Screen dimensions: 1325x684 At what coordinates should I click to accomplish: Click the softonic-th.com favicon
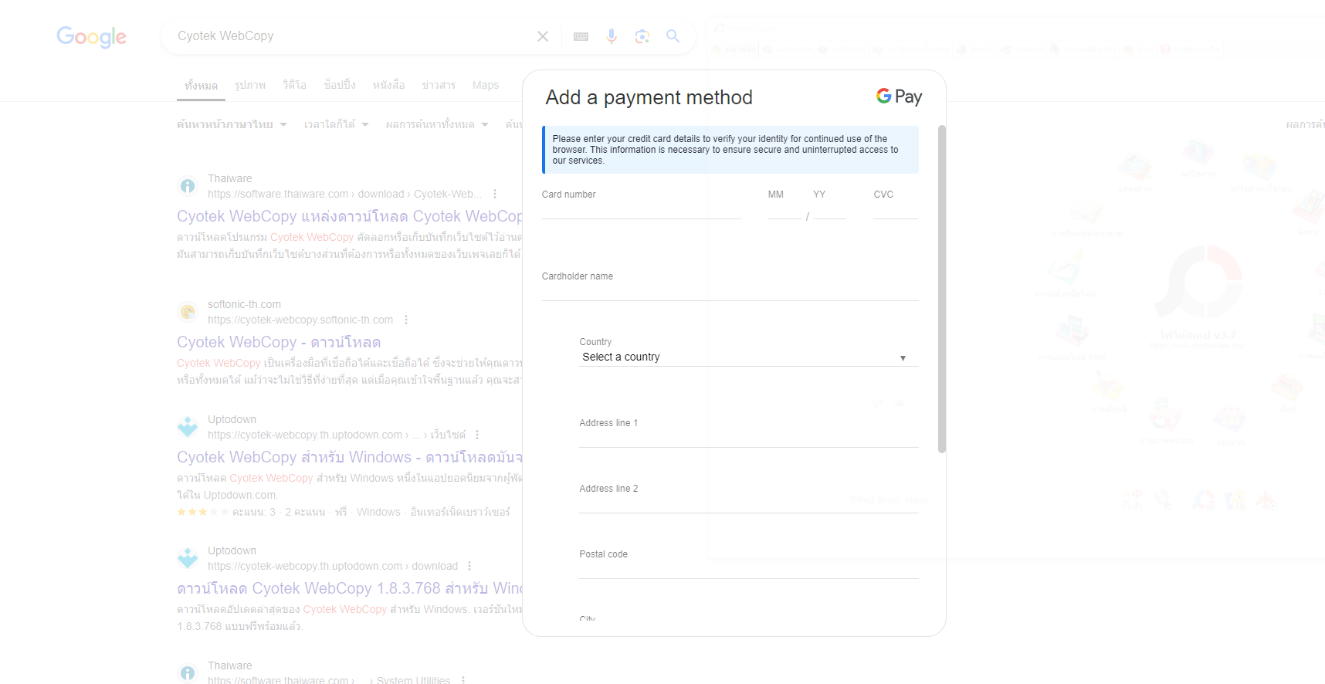coord(188,312)
